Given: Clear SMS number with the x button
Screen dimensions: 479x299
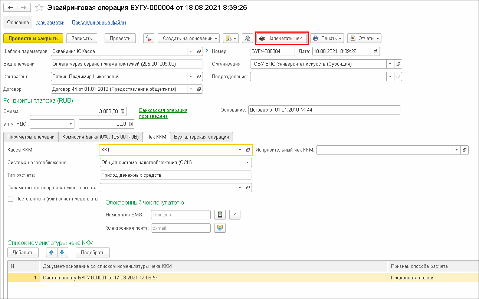Looking at the screenshot, I should click(235, 215).
